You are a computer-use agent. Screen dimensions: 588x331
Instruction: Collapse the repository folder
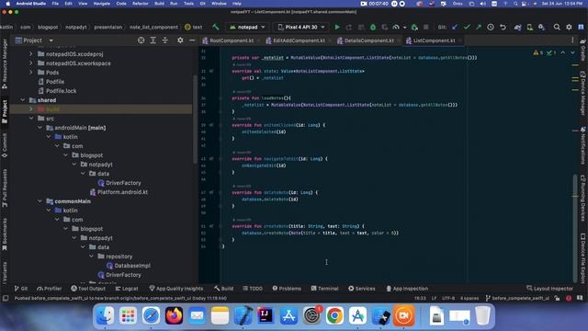(x=91, y=257)
